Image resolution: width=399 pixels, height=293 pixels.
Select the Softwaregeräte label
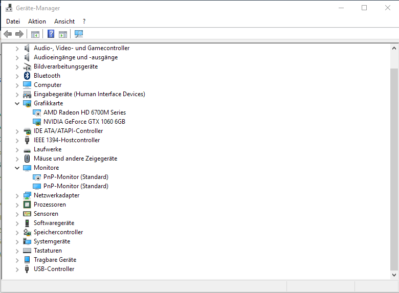54,223
